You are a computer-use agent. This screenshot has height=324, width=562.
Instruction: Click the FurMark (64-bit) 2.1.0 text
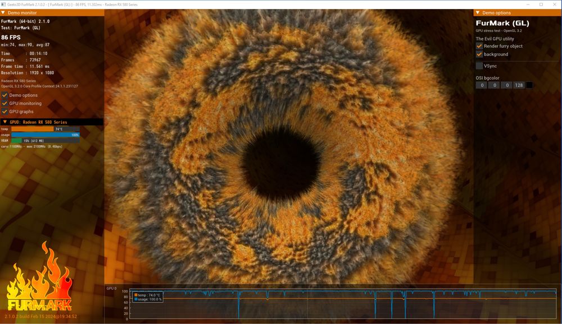coord(25,21)
